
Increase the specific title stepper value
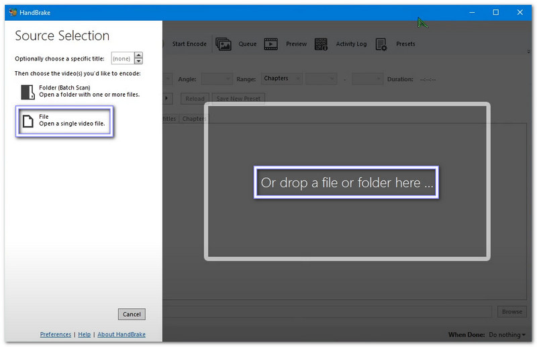click(138, 56)
